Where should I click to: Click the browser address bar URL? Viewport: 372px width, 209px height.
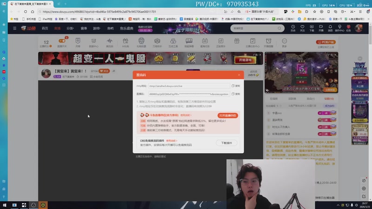(x=100, y=12)
